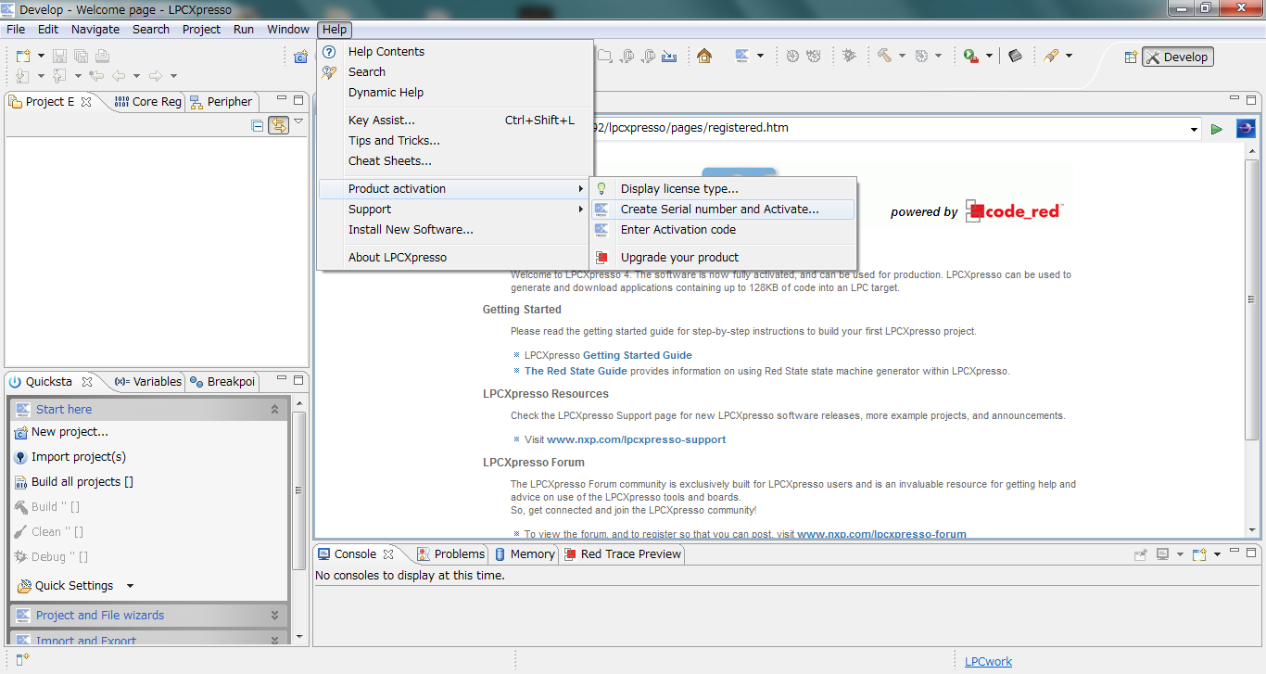Click the green Go arrow beside URL field
Screen dimensions: 1266x674
point(1217,129)
